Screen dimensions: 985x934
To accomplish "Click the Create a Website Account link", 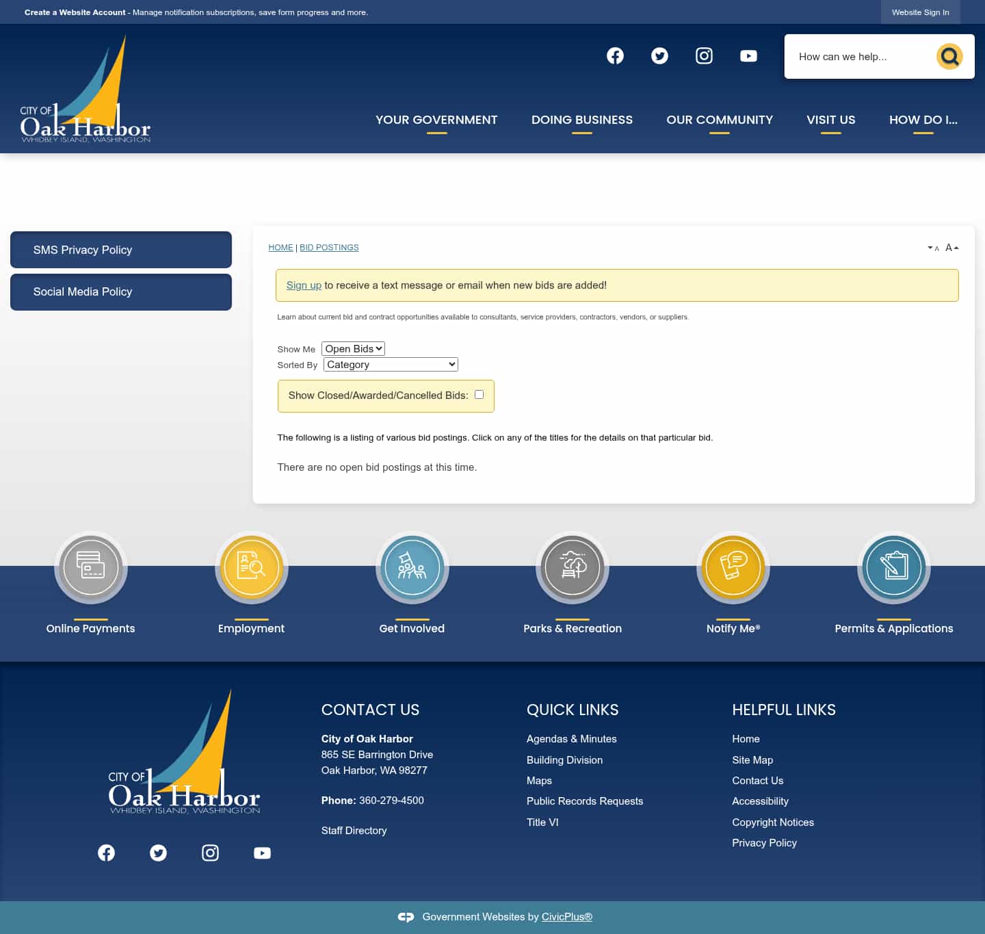I will click(75, 12).
